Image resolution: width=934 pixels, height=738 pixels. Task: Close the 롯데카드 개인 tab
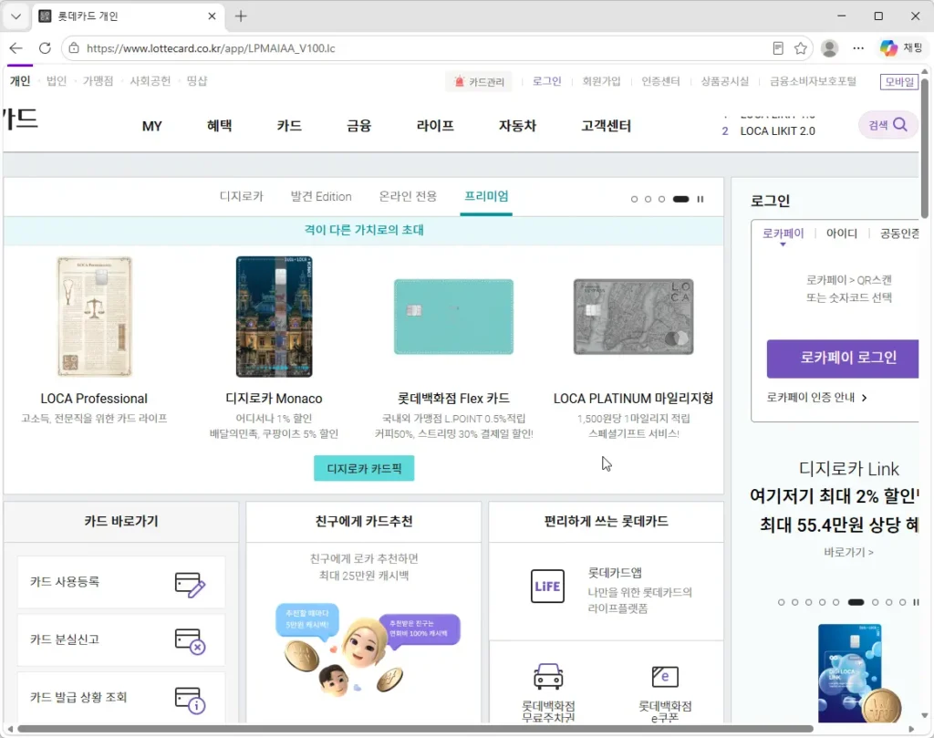pyautogui.click(x=212, y=16)
